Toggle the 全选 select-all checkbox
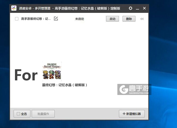 (x=18, y=114)
